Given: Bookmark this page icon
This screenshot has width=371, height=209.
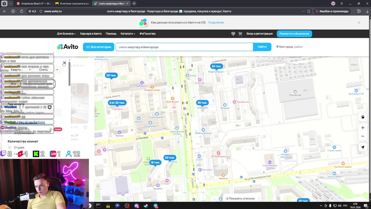Looking at the screenshot, I should (309, 11).
